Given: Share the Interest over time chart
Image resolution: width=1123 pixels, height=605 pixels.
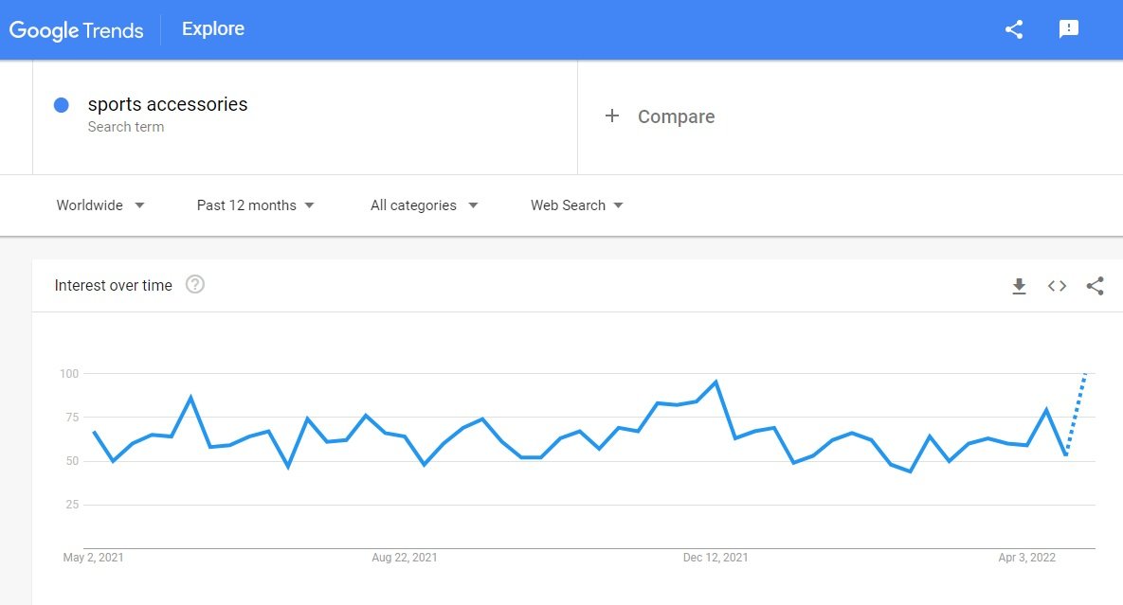Looking at the screenshot, I should (x=1096, y=286).
